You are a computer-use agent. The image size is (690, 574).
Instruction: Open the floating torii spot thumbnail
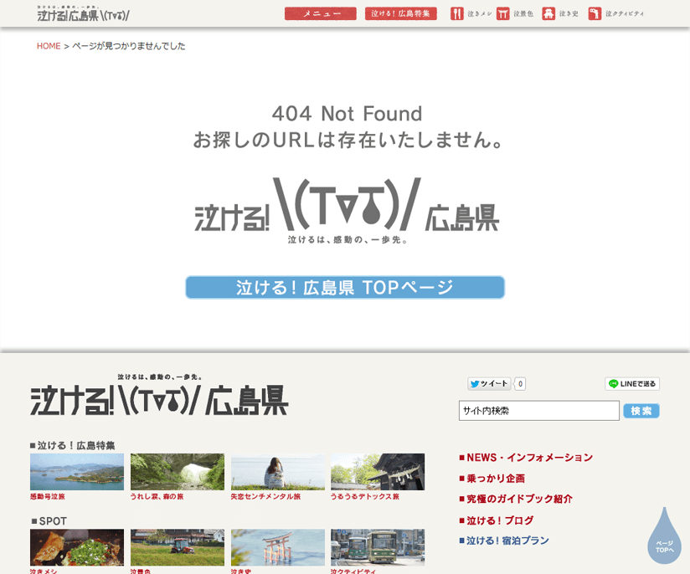coord(278,547)
